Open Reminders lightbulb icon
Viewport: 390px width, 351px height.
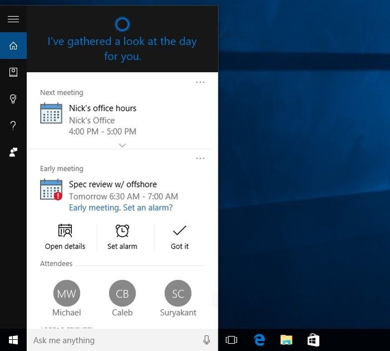[x=13, y=99]
